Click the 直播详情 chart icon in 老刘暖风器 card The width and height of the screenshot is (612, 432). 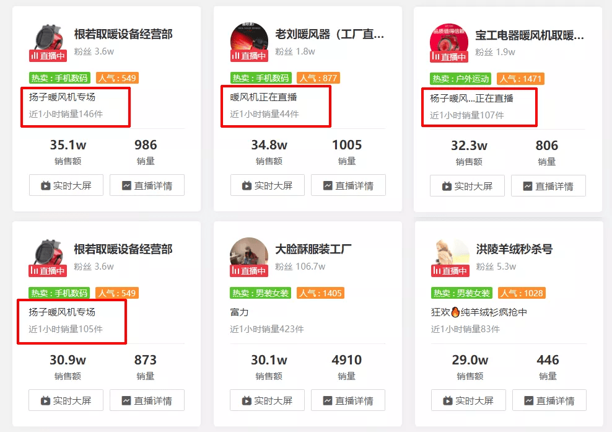328,185
